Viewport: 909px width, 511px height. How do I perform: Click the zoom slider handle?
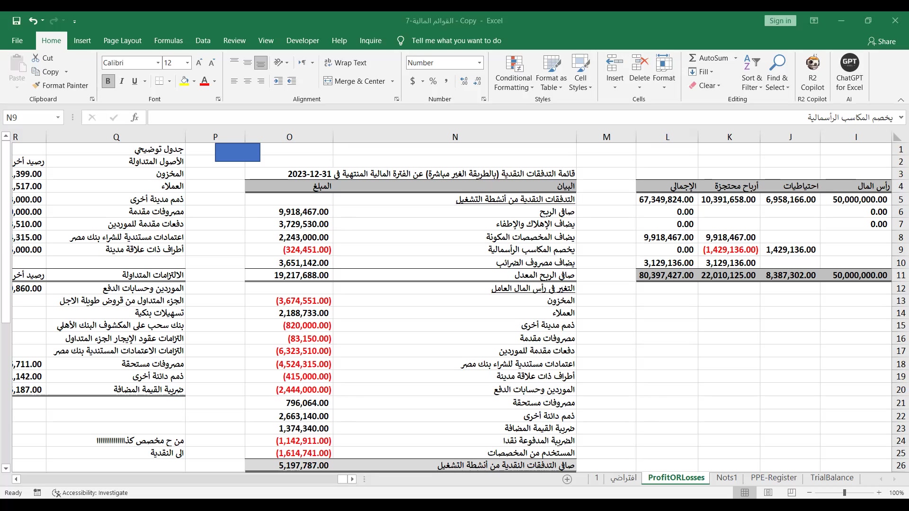point(844,493)
